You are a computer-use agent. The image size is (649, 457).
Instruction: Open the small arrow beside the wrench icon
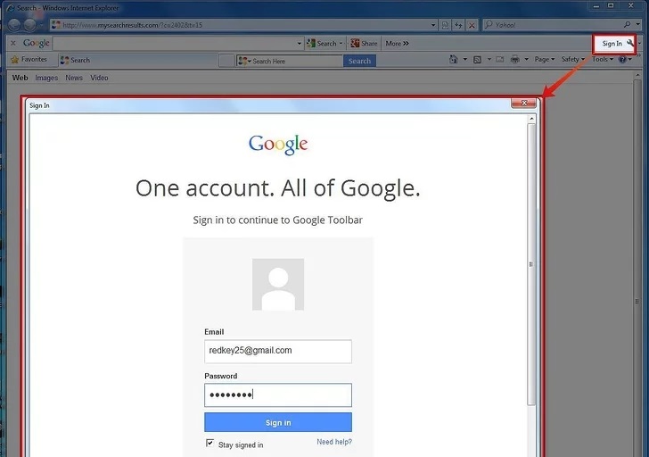(x=639, y=43)
